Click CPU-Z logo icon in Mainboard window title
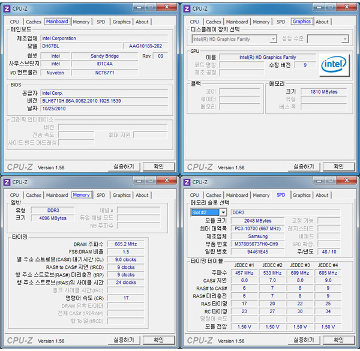This screenshot has width=360, height=351. [7, 9]
